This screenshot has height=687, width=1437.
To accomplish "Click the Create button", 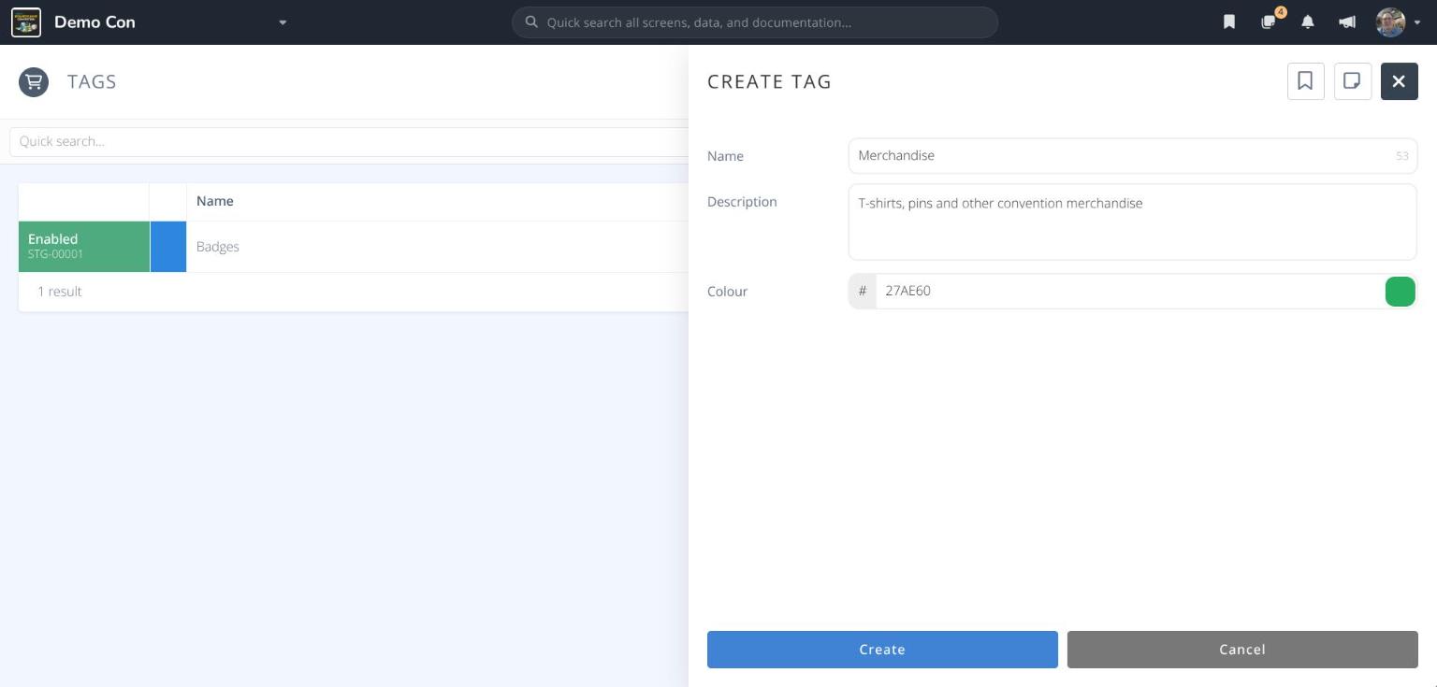I will [x=882, y=650].
